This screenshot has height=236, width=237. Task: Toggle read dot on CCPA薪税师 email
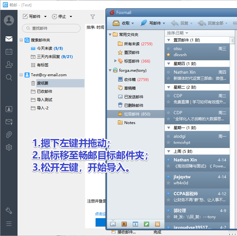point(168,194)
